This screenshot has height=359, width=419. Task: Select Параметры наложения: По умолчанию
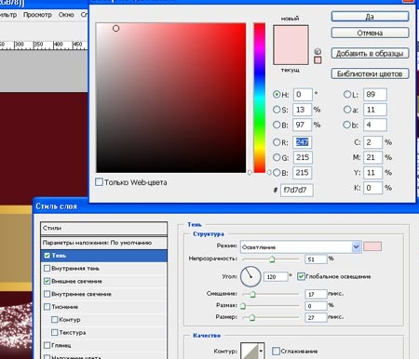pos(104,243)
